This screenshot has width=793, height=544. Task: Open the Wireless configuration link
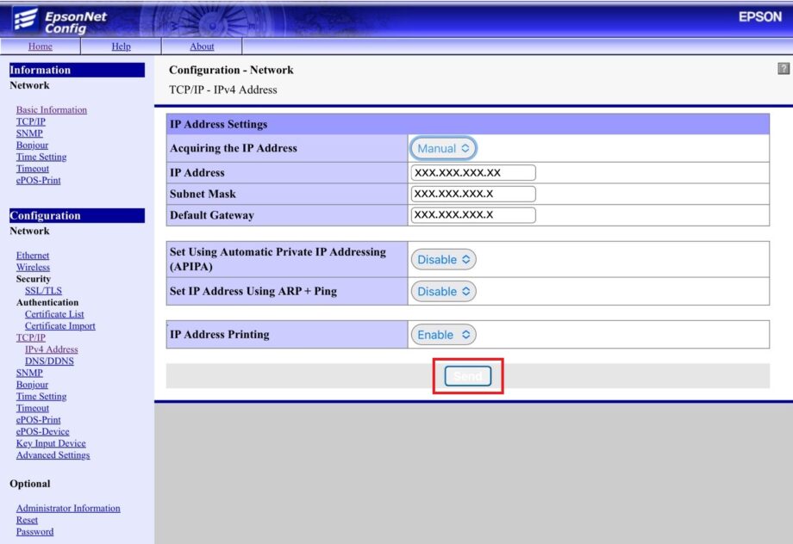[x=33, y=268]
